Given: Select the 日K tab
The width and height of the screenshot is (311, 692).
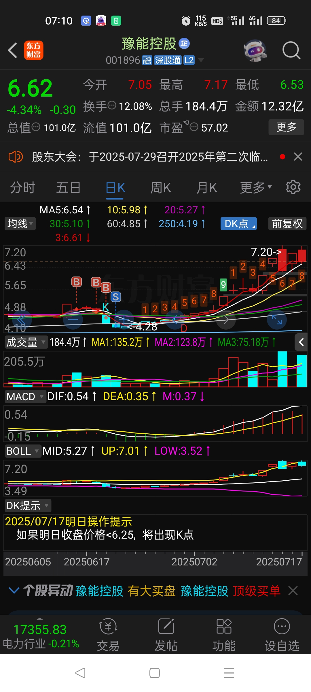Looking at the screenshot, I should point(115,188).
